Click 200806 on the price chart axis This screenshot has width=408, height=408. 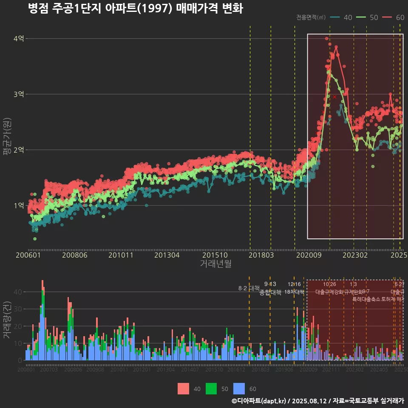point(75,255)
